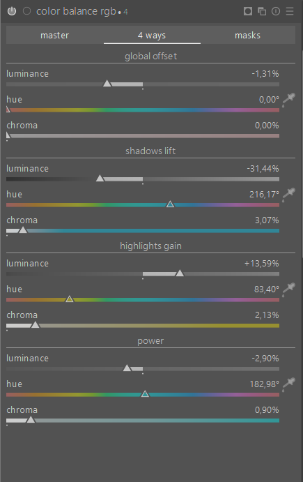Click the power chroma slider
This screenshot has width=303, height=482.
tap(143, 421)
